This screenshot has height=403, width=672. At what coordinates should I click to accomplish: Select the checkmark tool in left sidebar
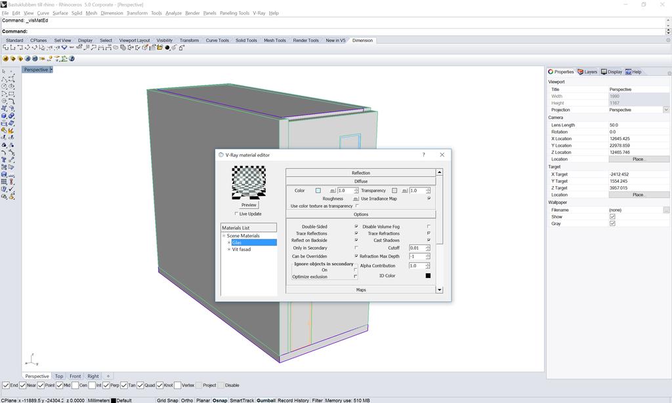tap(11, 188)
